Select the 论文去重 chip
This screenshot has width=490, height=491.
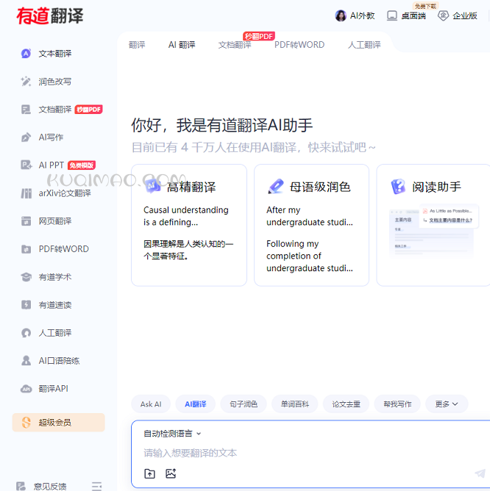(346, 404)
